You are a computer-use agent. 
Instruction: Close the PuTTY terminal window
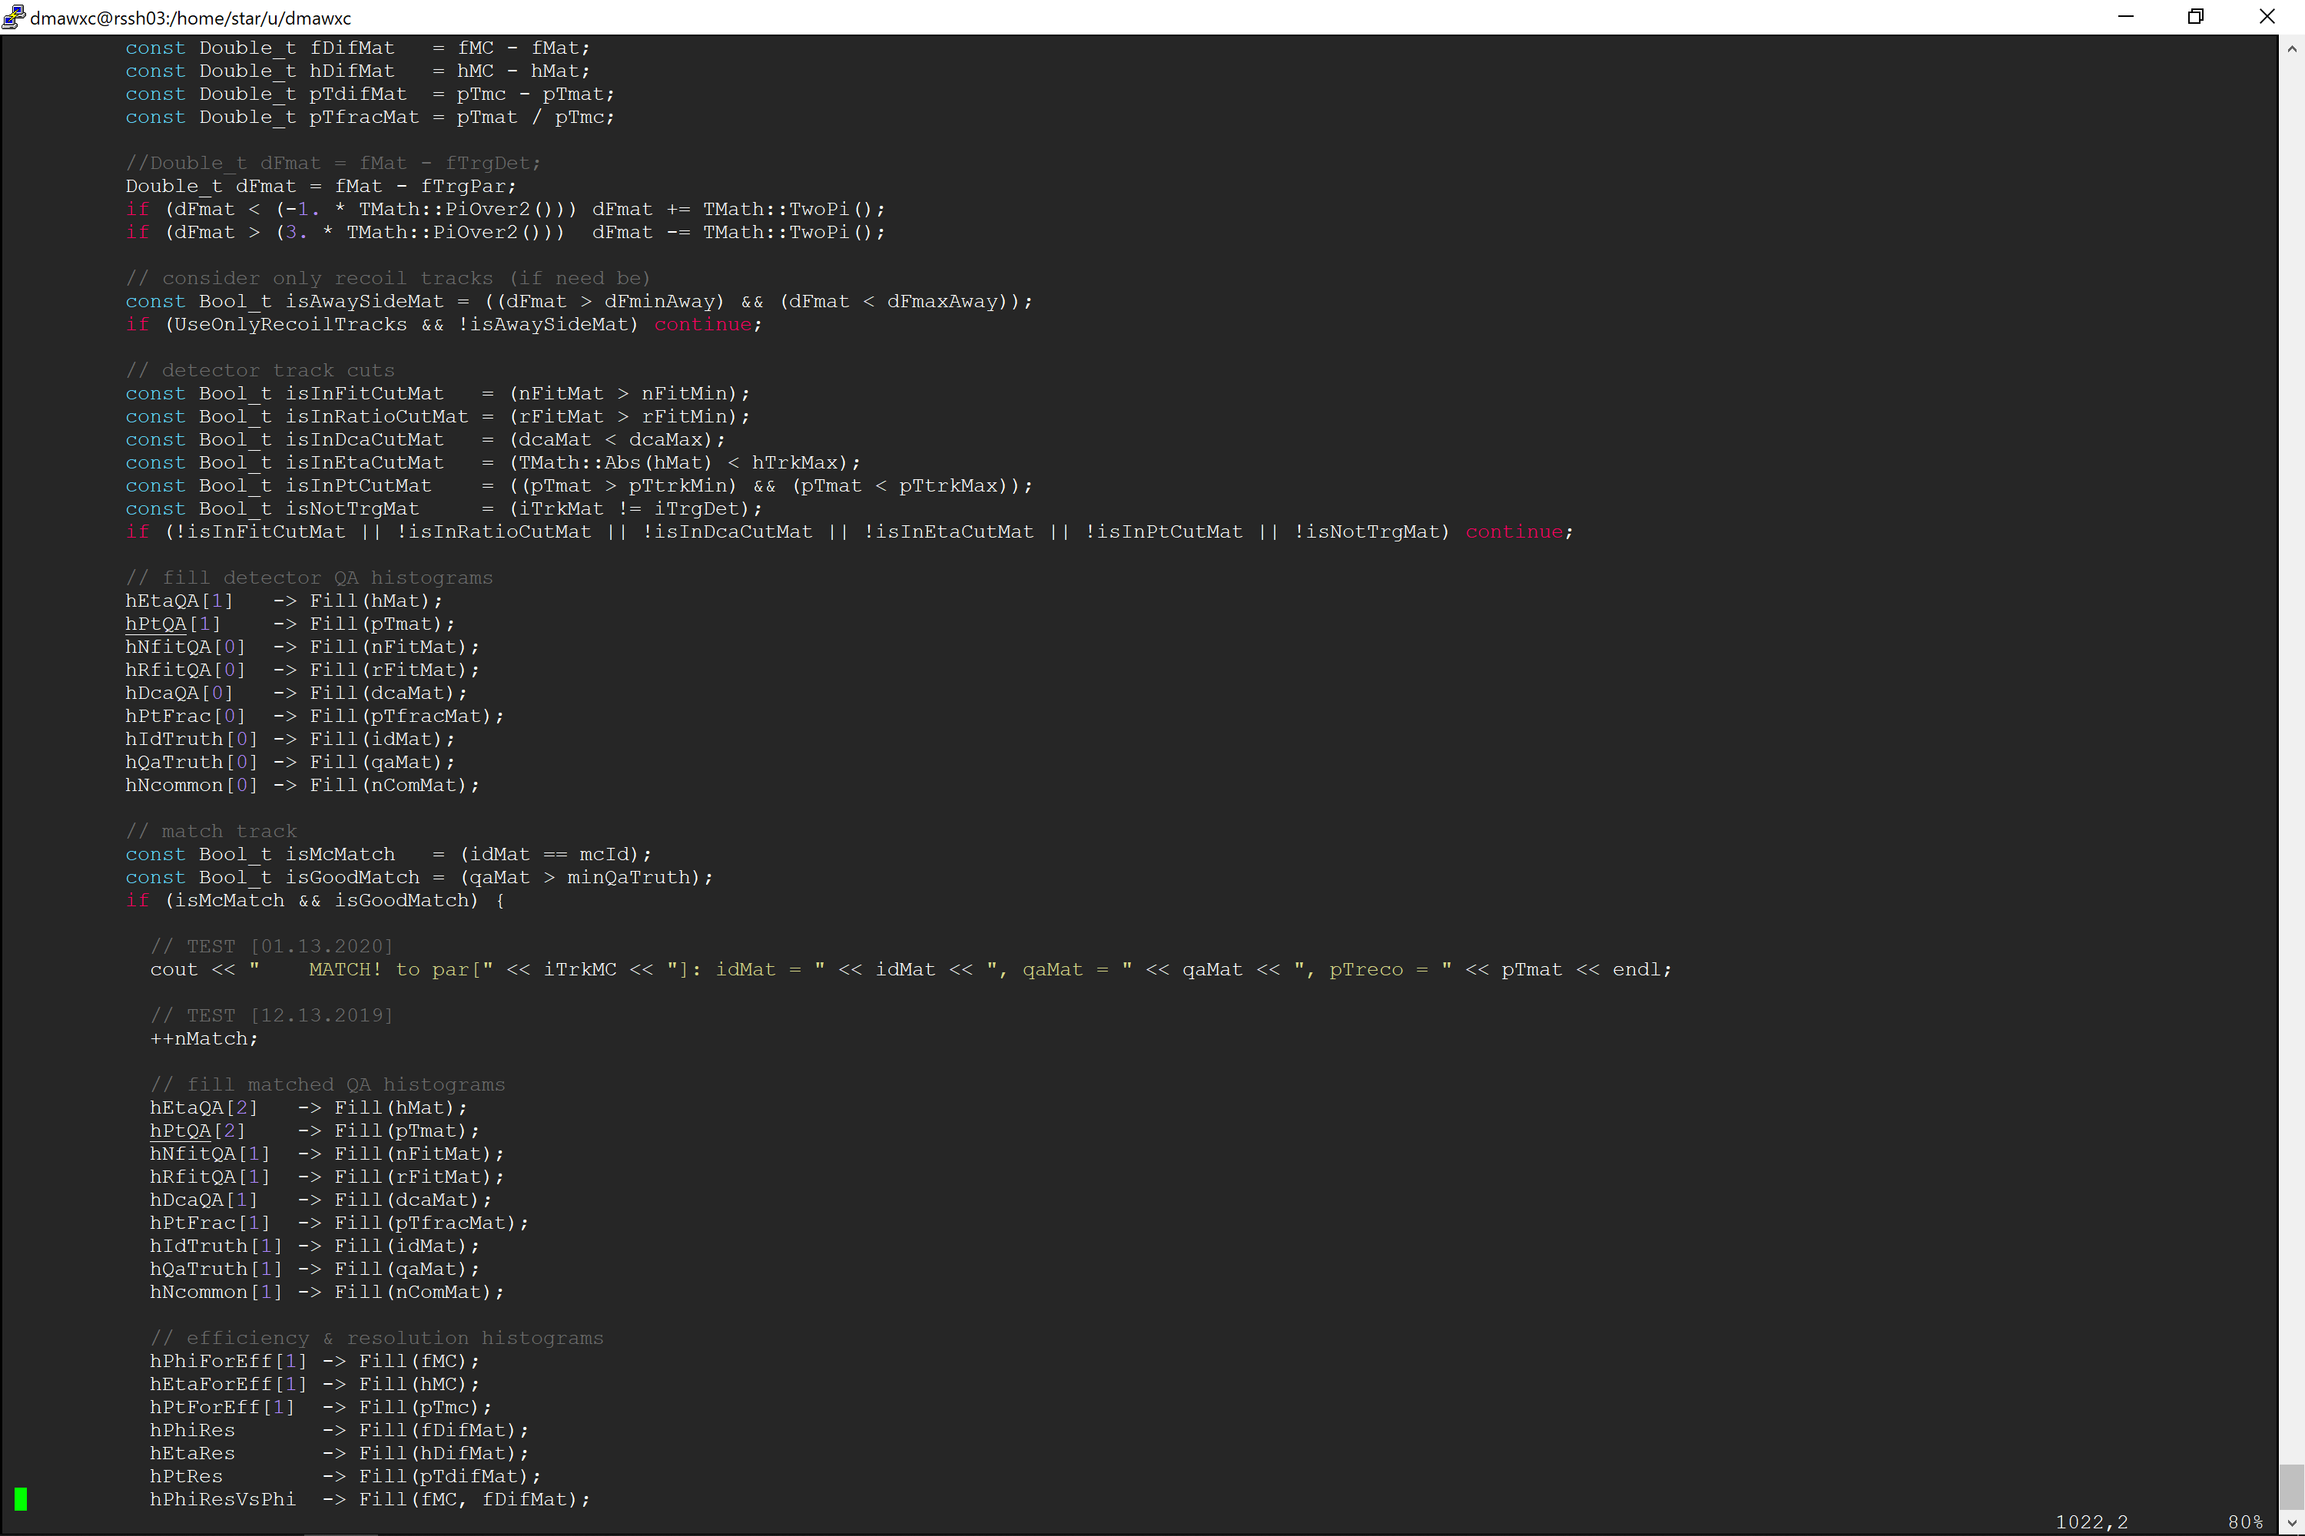[2267, 17]
